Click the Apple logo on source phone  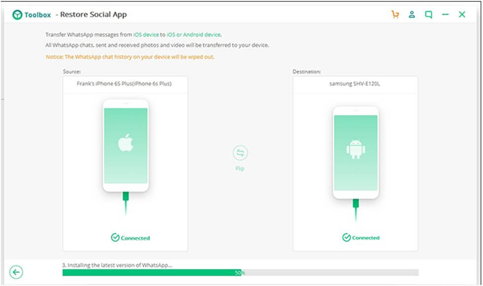click(x=125, y=143)
